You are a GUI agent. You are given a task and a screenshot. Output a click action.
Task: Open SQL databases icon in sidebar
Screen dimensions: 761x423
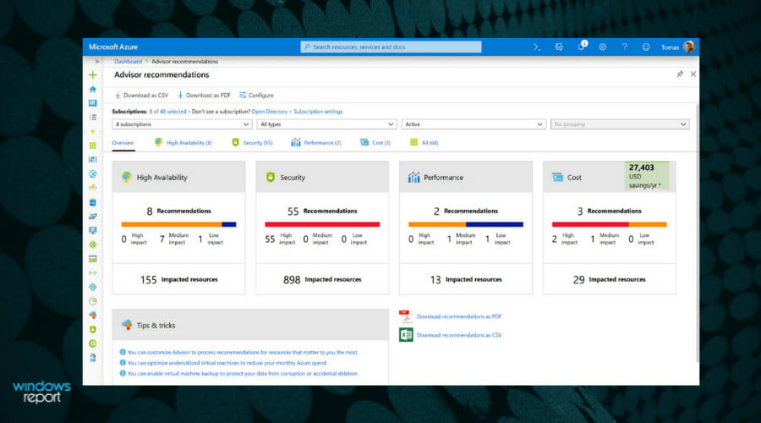tap(93, 202)
